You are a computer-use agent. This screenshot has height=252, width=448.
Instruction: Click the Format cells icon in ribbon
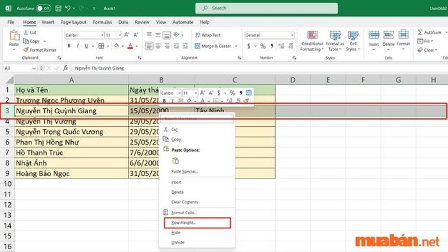pyautogui.click(x=403, y=35)
